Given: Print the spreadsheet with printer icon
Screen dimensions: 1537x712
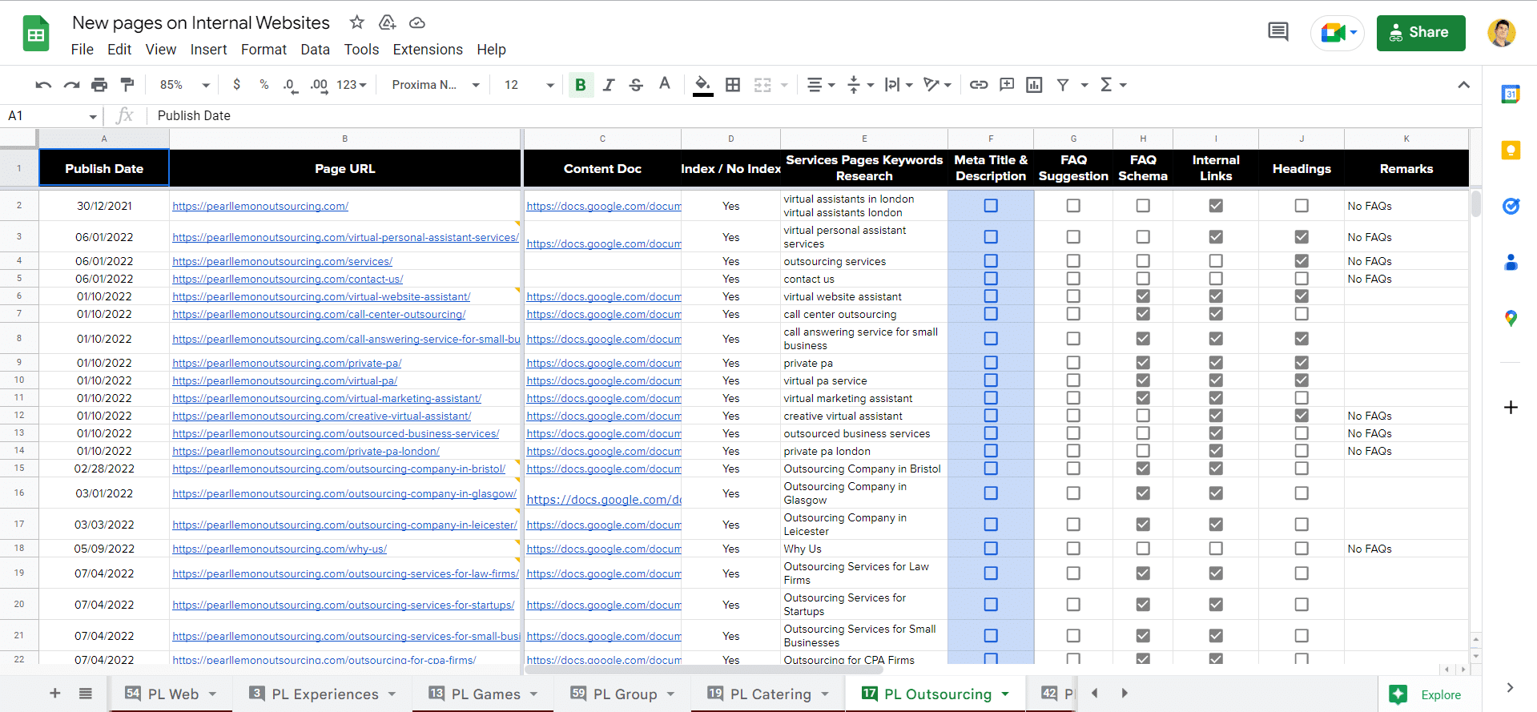Looking at the screenshot, I should coord(99,85).
